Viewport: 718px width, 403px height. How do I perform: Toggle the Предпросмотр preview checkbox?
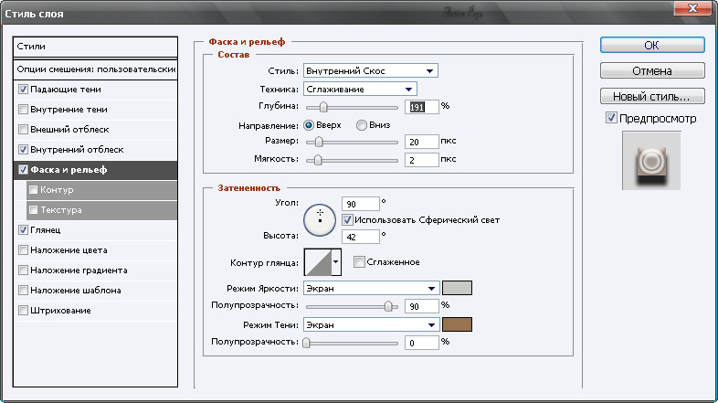coord(611,119)
